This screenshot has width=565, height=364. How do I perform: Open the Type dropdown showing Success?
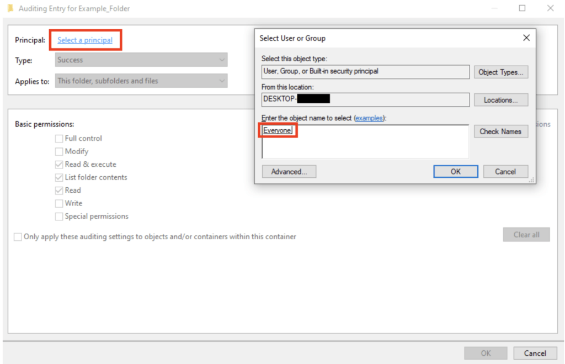[141, 60]
